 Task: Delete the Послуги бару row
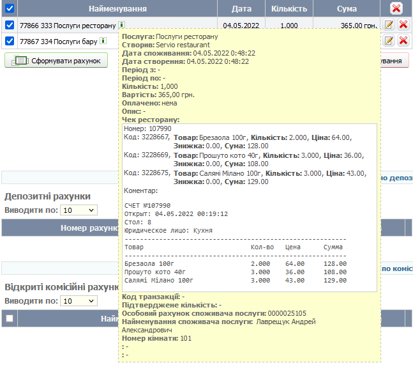pyautogui.click(x=403, y=41)
